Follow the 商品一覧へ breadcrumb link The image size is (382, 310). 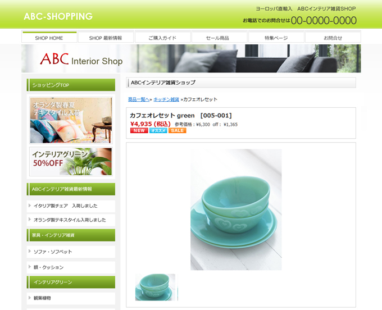tap(139, 99)
